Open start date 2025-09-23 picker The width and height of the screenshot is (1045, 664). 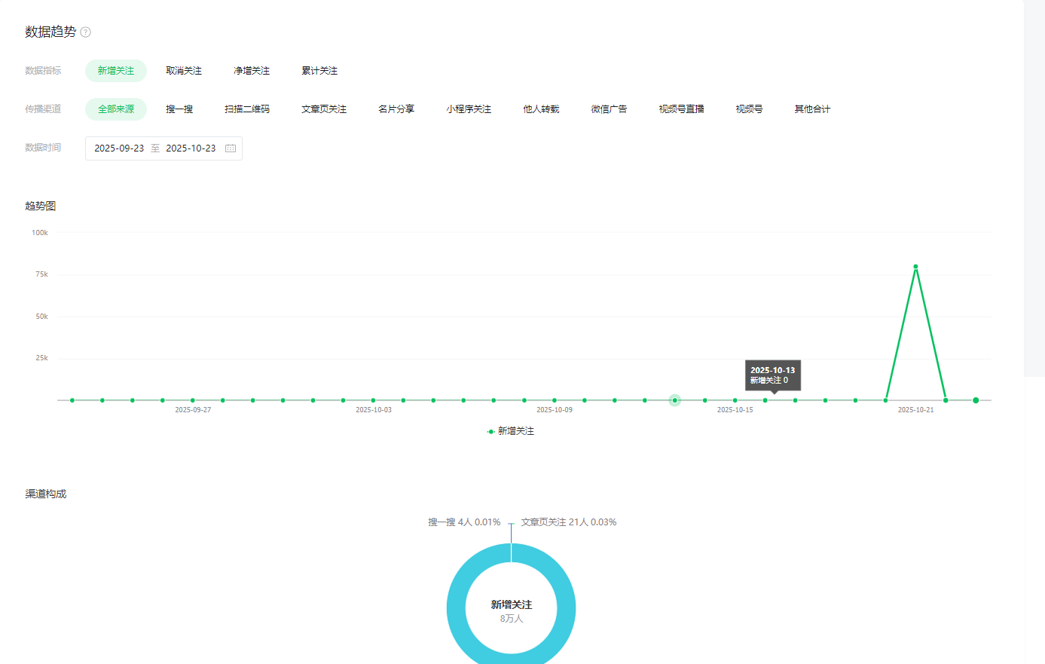[x=119, y=148]
